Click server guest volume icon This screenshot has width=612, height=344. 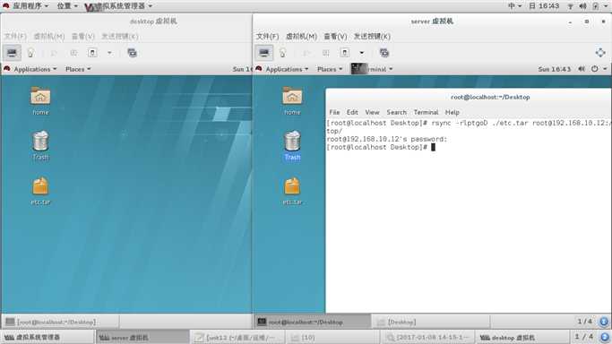pyautogui.click(x=582, y=69)
